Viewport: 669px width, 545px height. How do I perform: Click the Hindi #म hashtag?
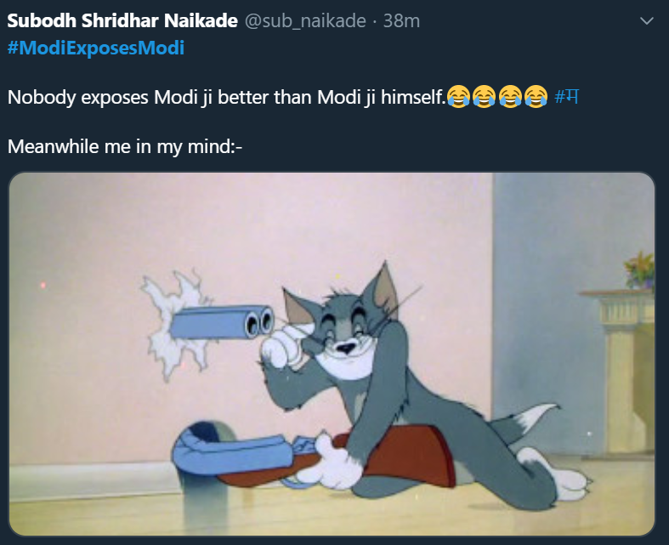click(567, 96)
